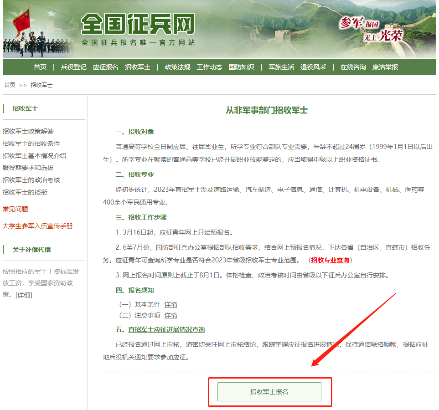Visit the 军旅生活 menu item
This screenshot has height=410, width=439.
(281, 67)
